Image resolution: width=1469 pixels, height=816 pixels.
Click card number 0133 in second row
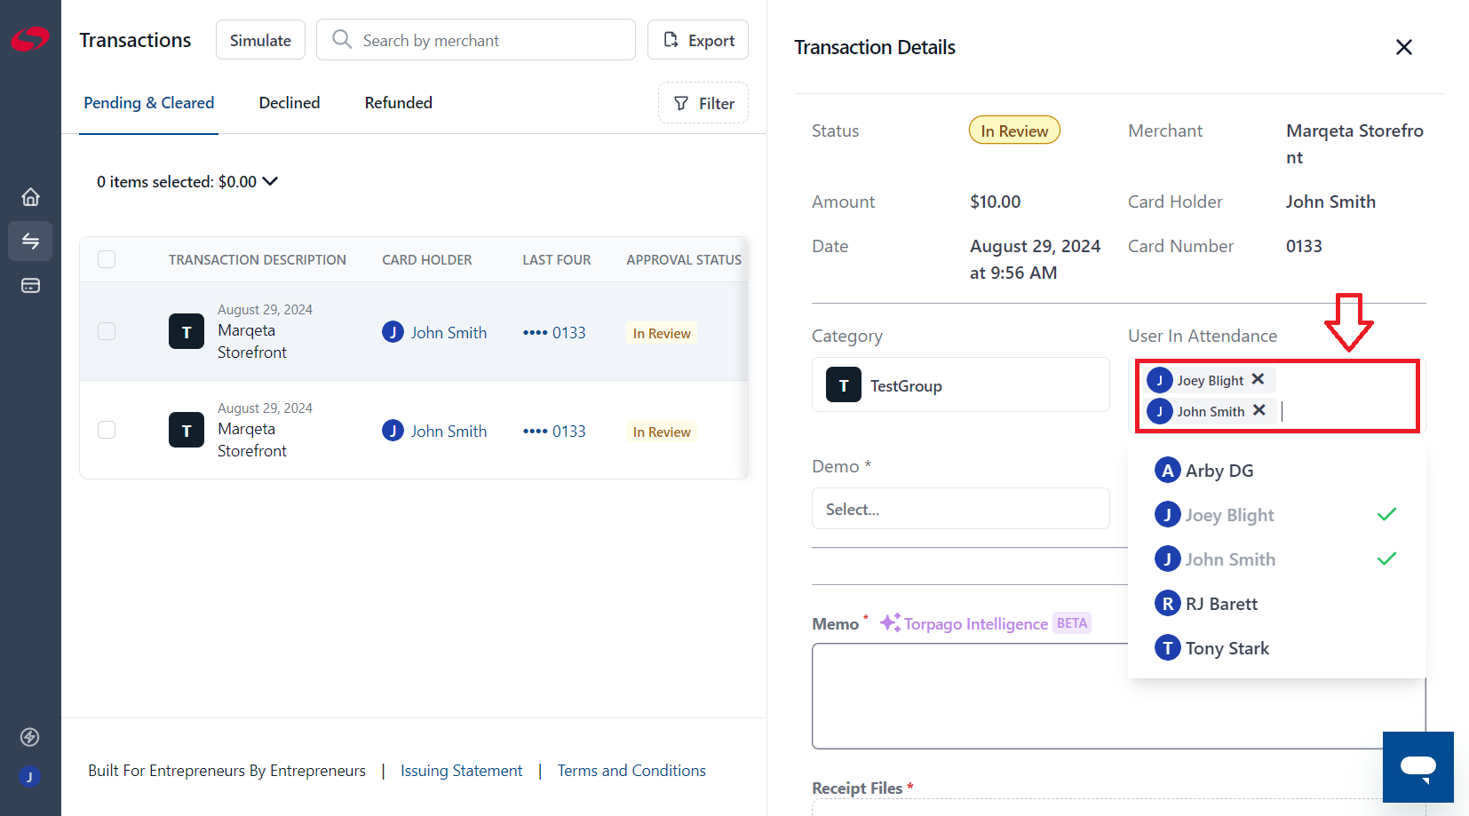point(554,431)
